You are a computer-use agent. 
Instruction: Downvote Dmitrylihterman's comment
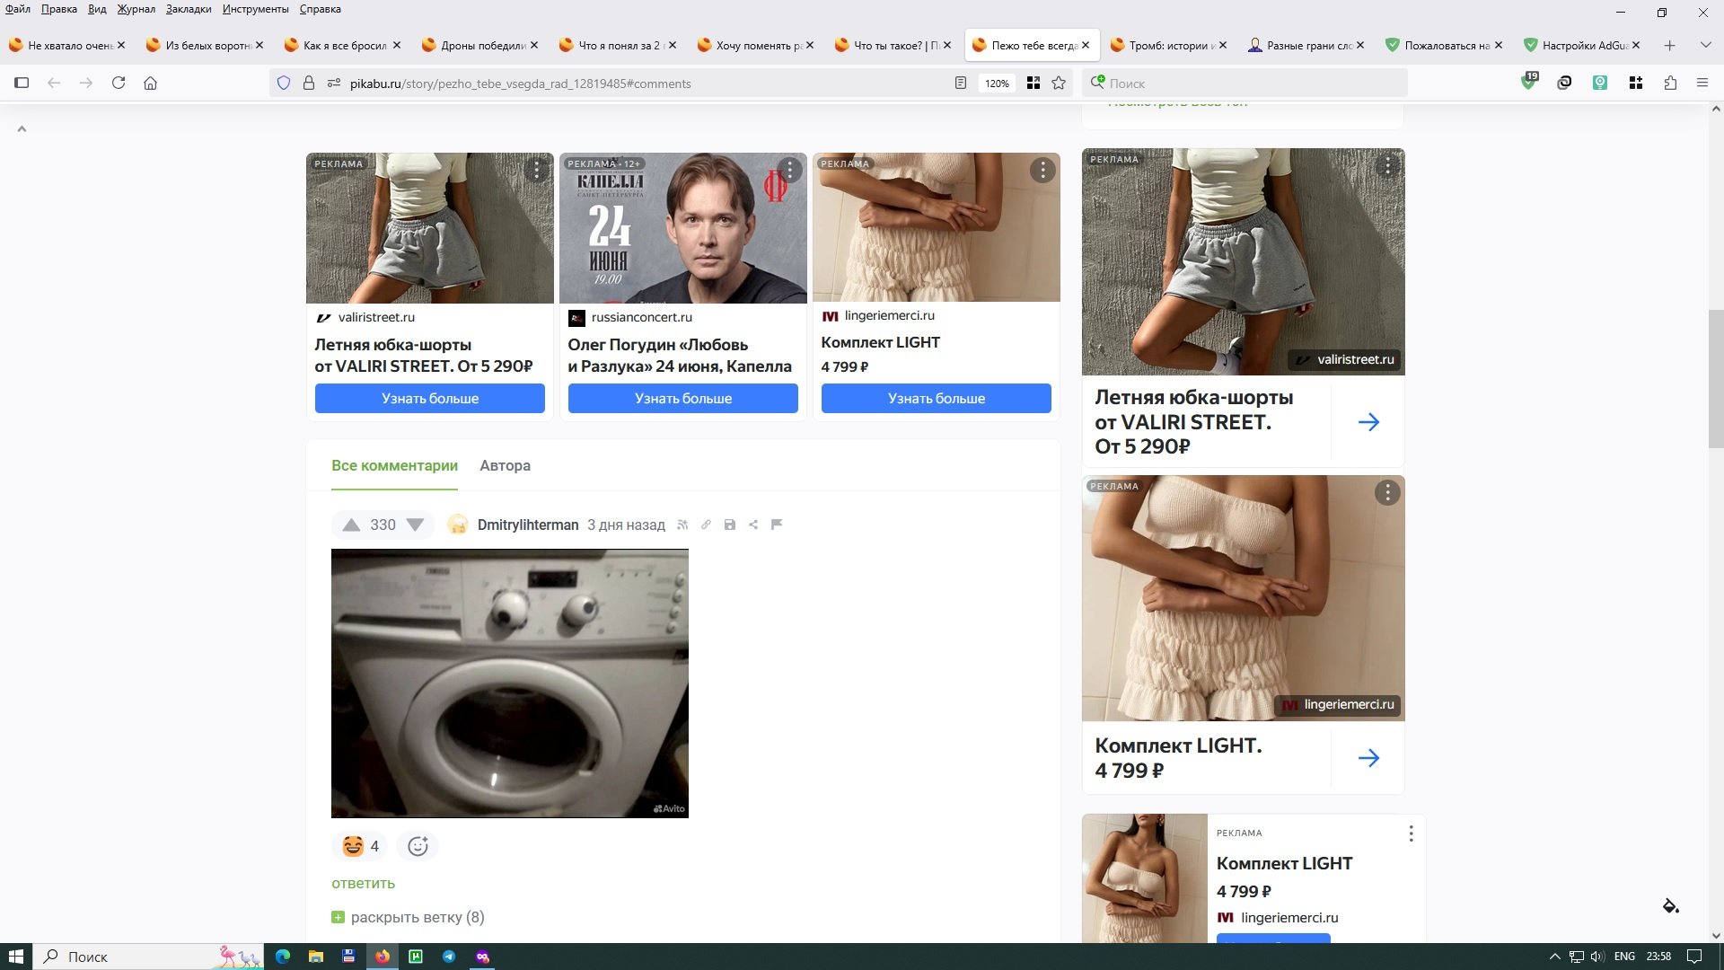(414, 525)
